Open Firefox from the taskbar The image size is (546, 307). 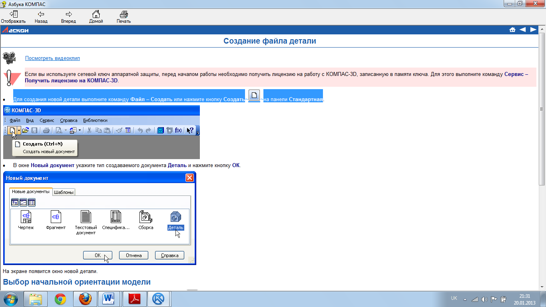point(85,299)
